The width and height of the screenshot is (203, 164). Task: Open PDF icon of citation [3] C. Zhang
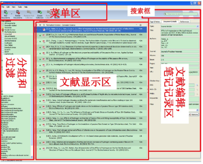pos(44,42)
